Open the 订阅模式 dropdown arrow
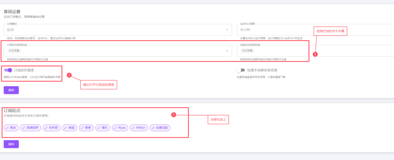 point(227,30)
